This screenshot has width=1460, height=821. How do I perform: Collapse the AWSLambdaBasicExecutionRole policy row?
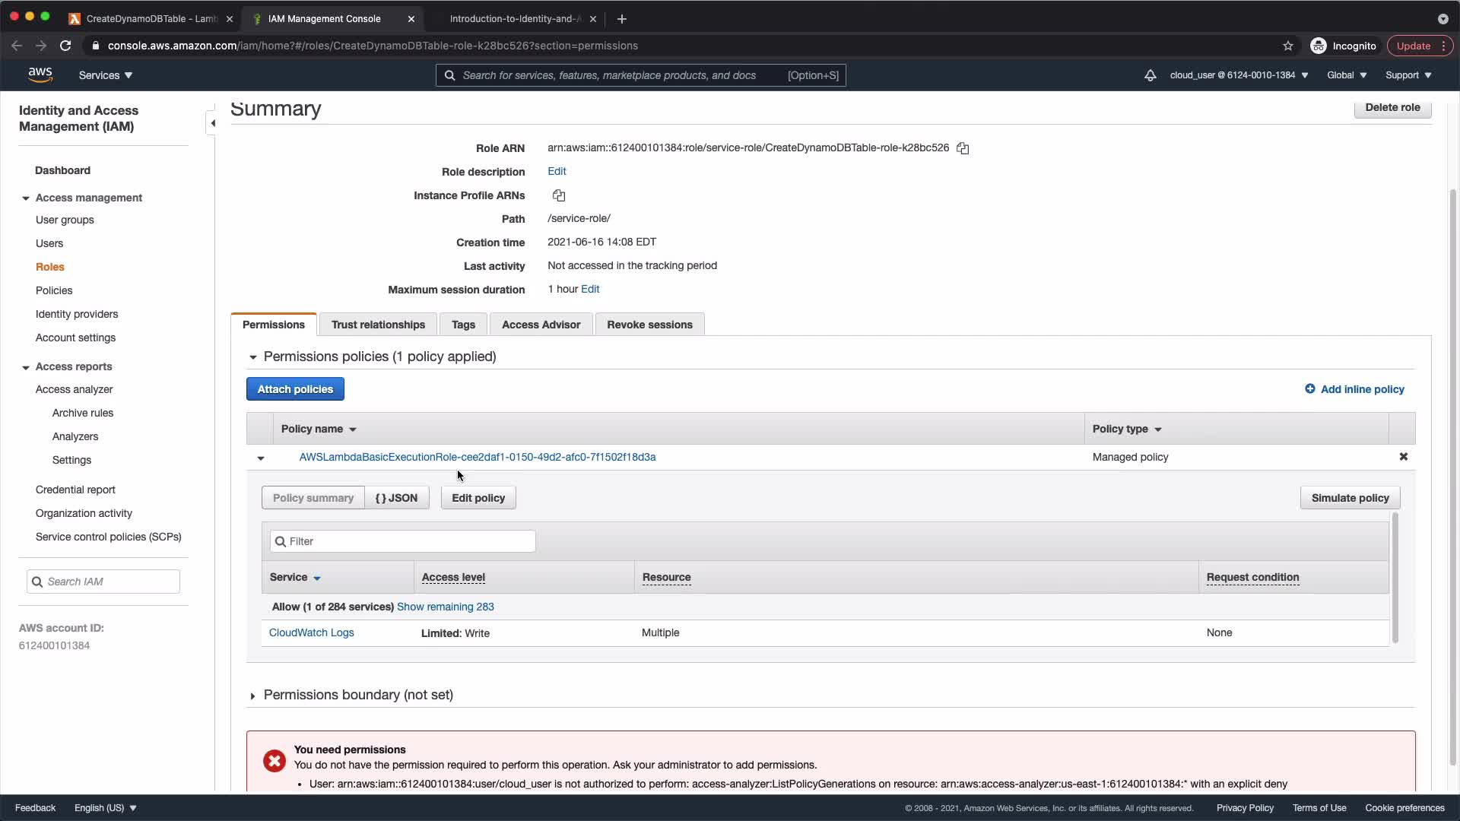coord(261,458)
